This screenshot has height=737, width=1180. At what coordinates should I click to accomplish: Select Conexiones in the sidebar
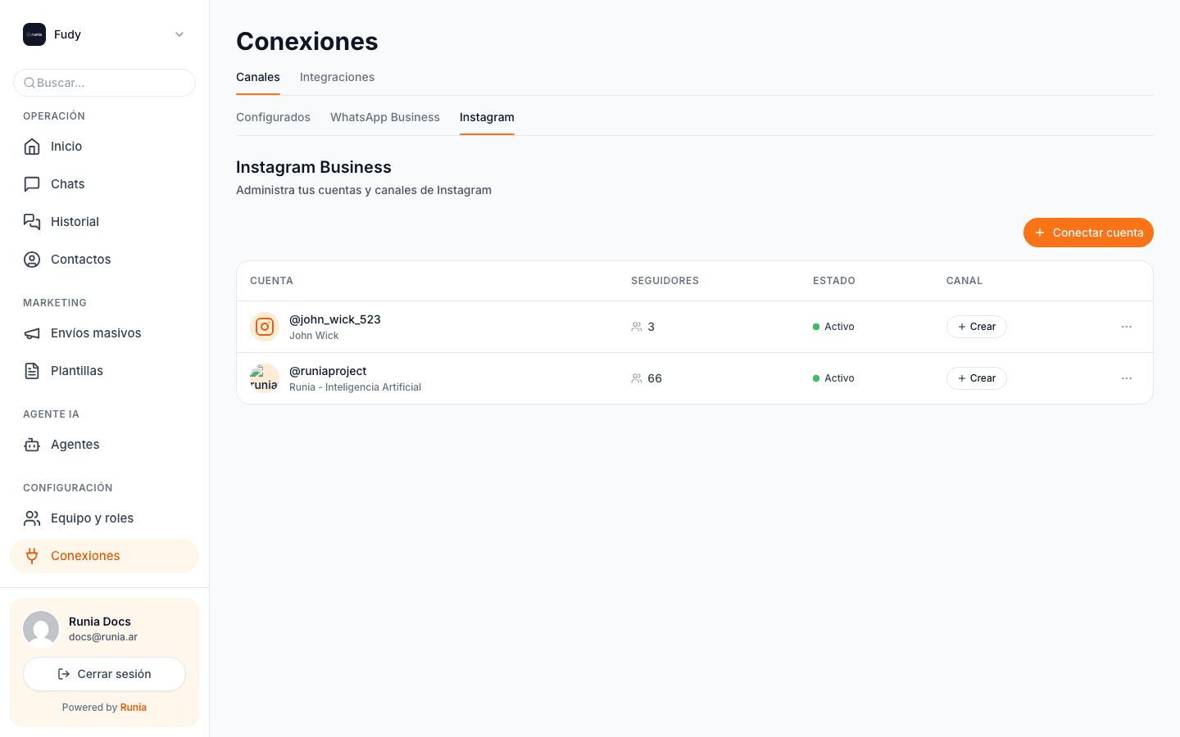point(104,556)
